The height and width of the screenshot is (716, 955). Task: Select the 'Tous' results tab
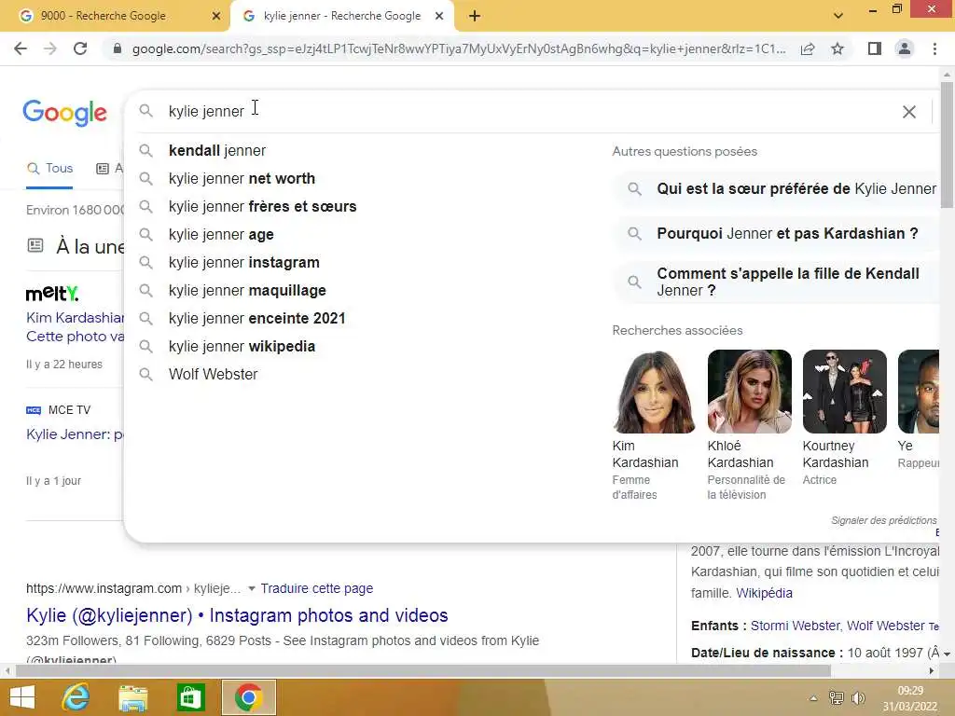(x=49, y=168)
